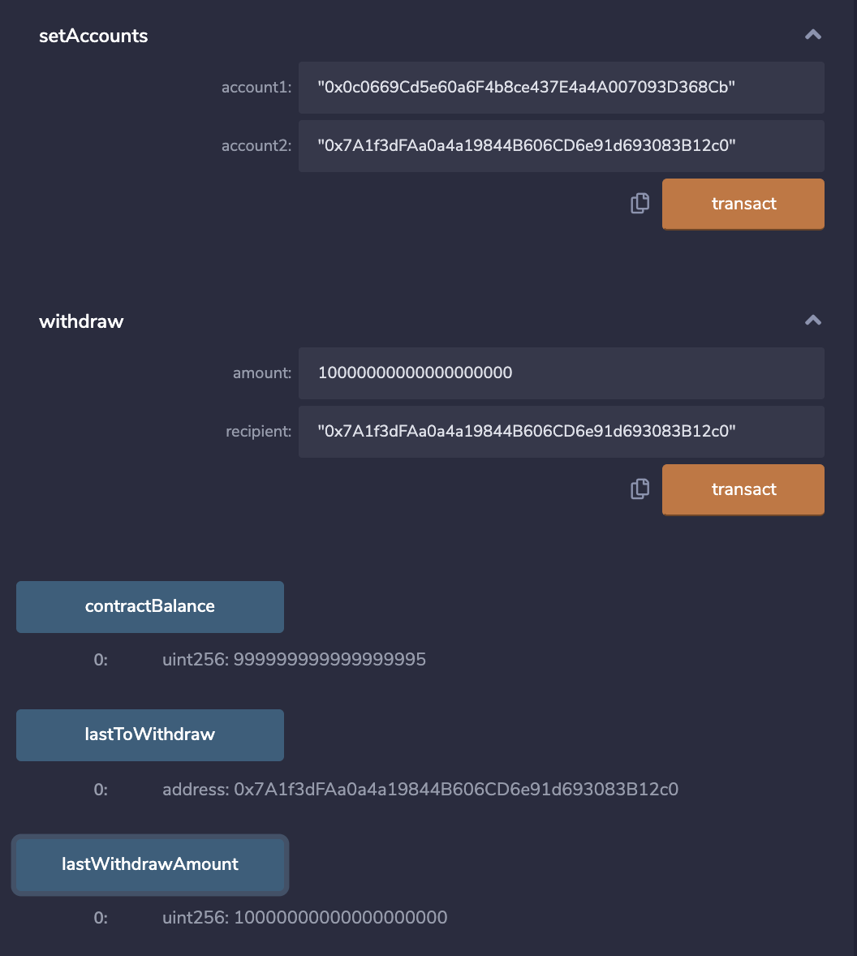Collapse the setAccounts function panel
857x956 pixels.
(812, 34)
